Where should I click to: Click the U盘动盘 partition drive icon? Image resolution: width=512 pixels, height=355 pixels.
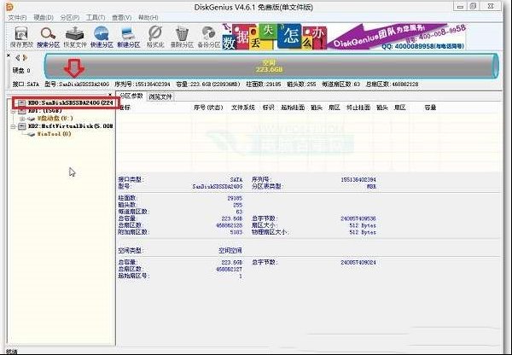(32, 119)
